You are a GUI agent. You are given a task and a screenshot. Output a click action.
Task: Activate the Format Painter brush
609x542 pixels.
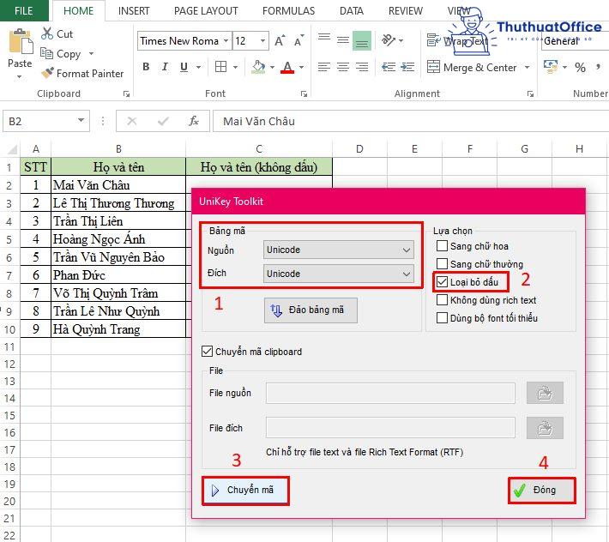48,73
